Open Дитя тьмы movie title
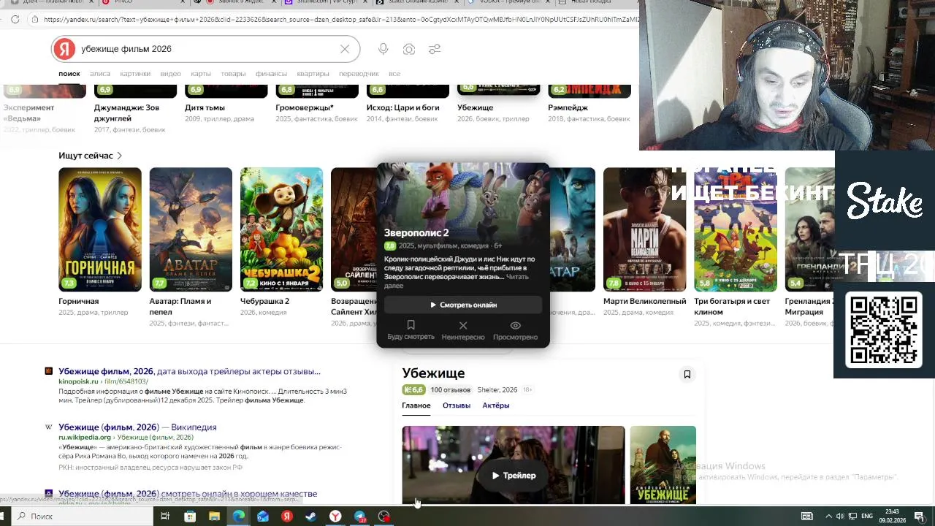The height and width of the screenshot is (526, 935). (205, 107)
